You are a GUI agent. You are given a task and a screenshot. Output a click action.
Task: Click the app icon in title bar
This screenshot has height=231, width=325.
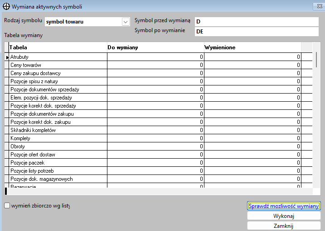[x=5, y=6]
